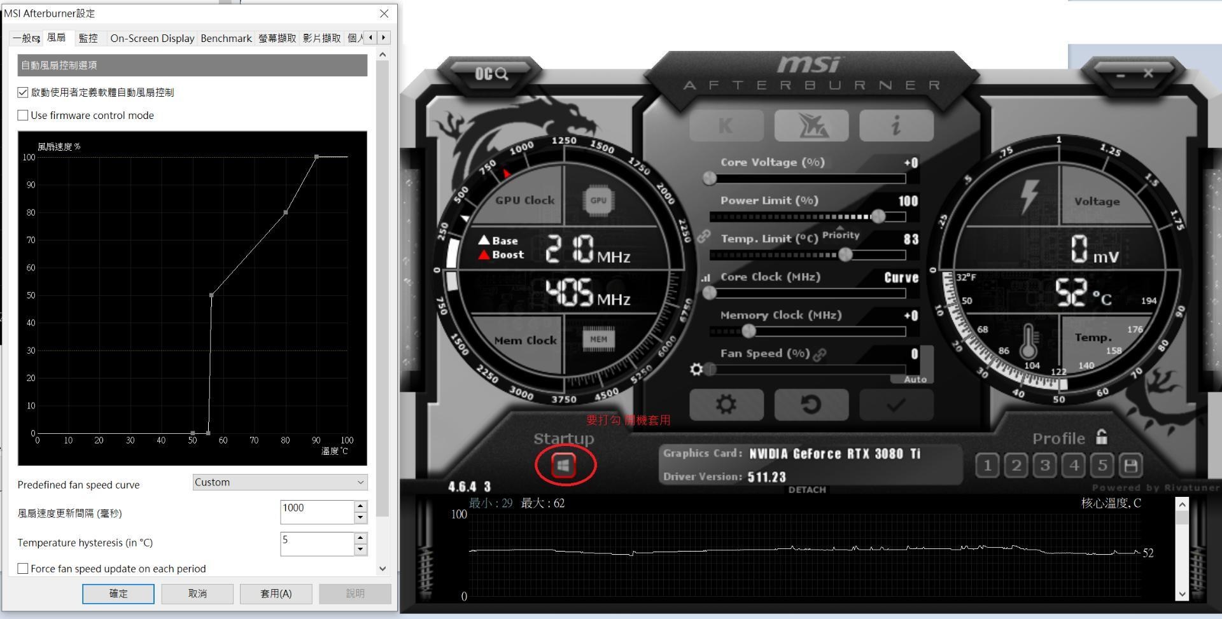Open the OC Scanner button

coord(491,74)
